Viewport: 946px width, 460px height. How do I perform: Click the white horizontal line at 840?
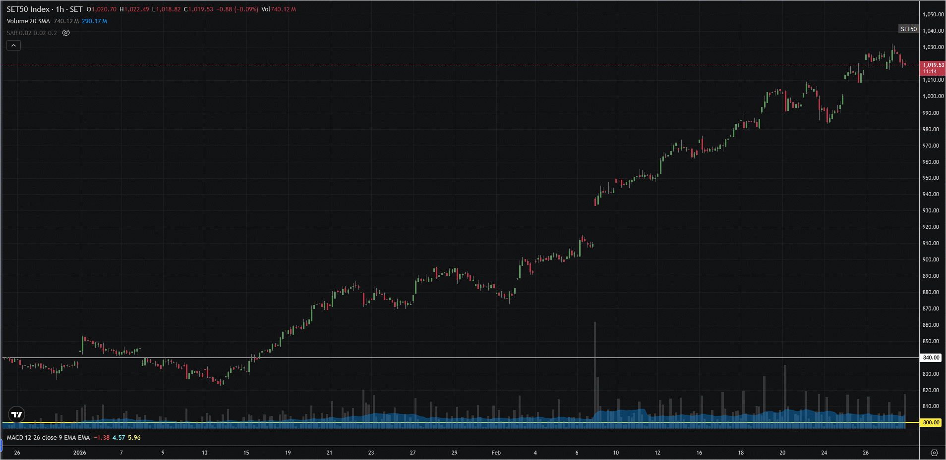(x=446, y=358)
